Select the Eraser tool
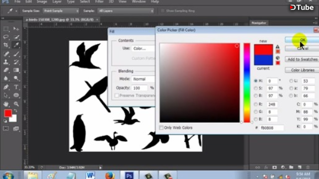Image resolution: width=319 pixels, height=179 pixels. click(6, 70)
